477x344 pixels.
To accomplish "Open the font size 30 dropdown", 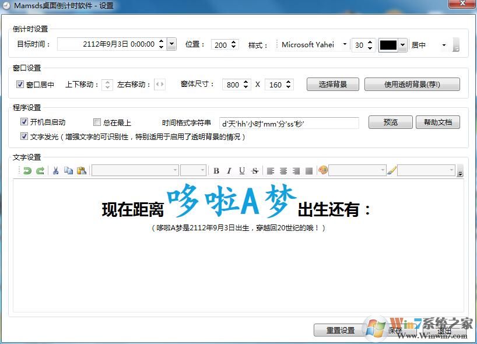I will (x=370, y=44).
